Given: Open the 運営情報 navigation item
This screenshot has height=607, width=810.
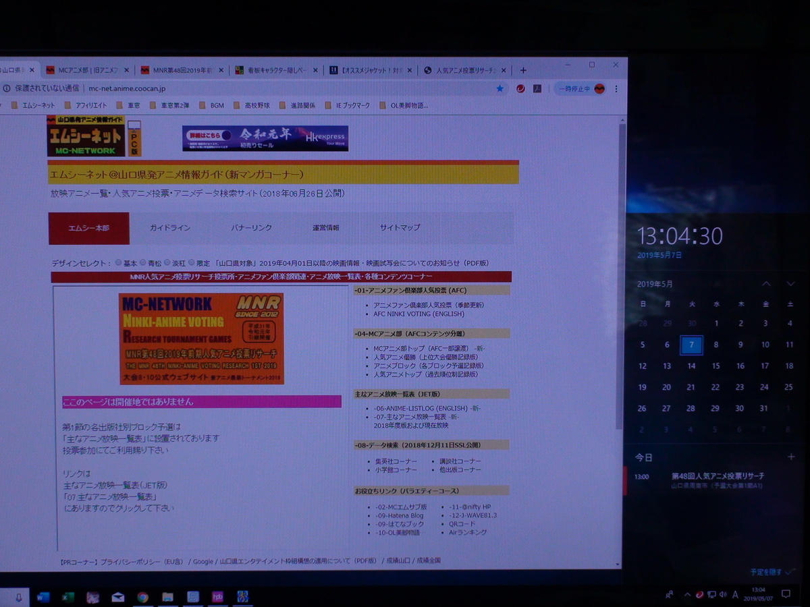Looking at the screenshot, I should pos(325,228).
